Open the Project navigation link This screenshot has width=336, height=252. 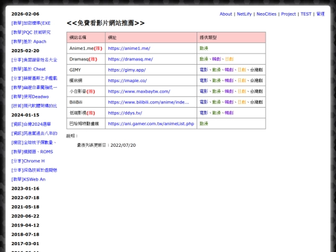tap(289, 14)
